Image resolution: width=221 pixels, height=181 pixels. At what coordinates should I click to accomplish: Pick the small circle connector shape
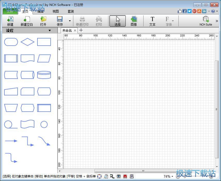pyautogui.click(x=44, y=125)
